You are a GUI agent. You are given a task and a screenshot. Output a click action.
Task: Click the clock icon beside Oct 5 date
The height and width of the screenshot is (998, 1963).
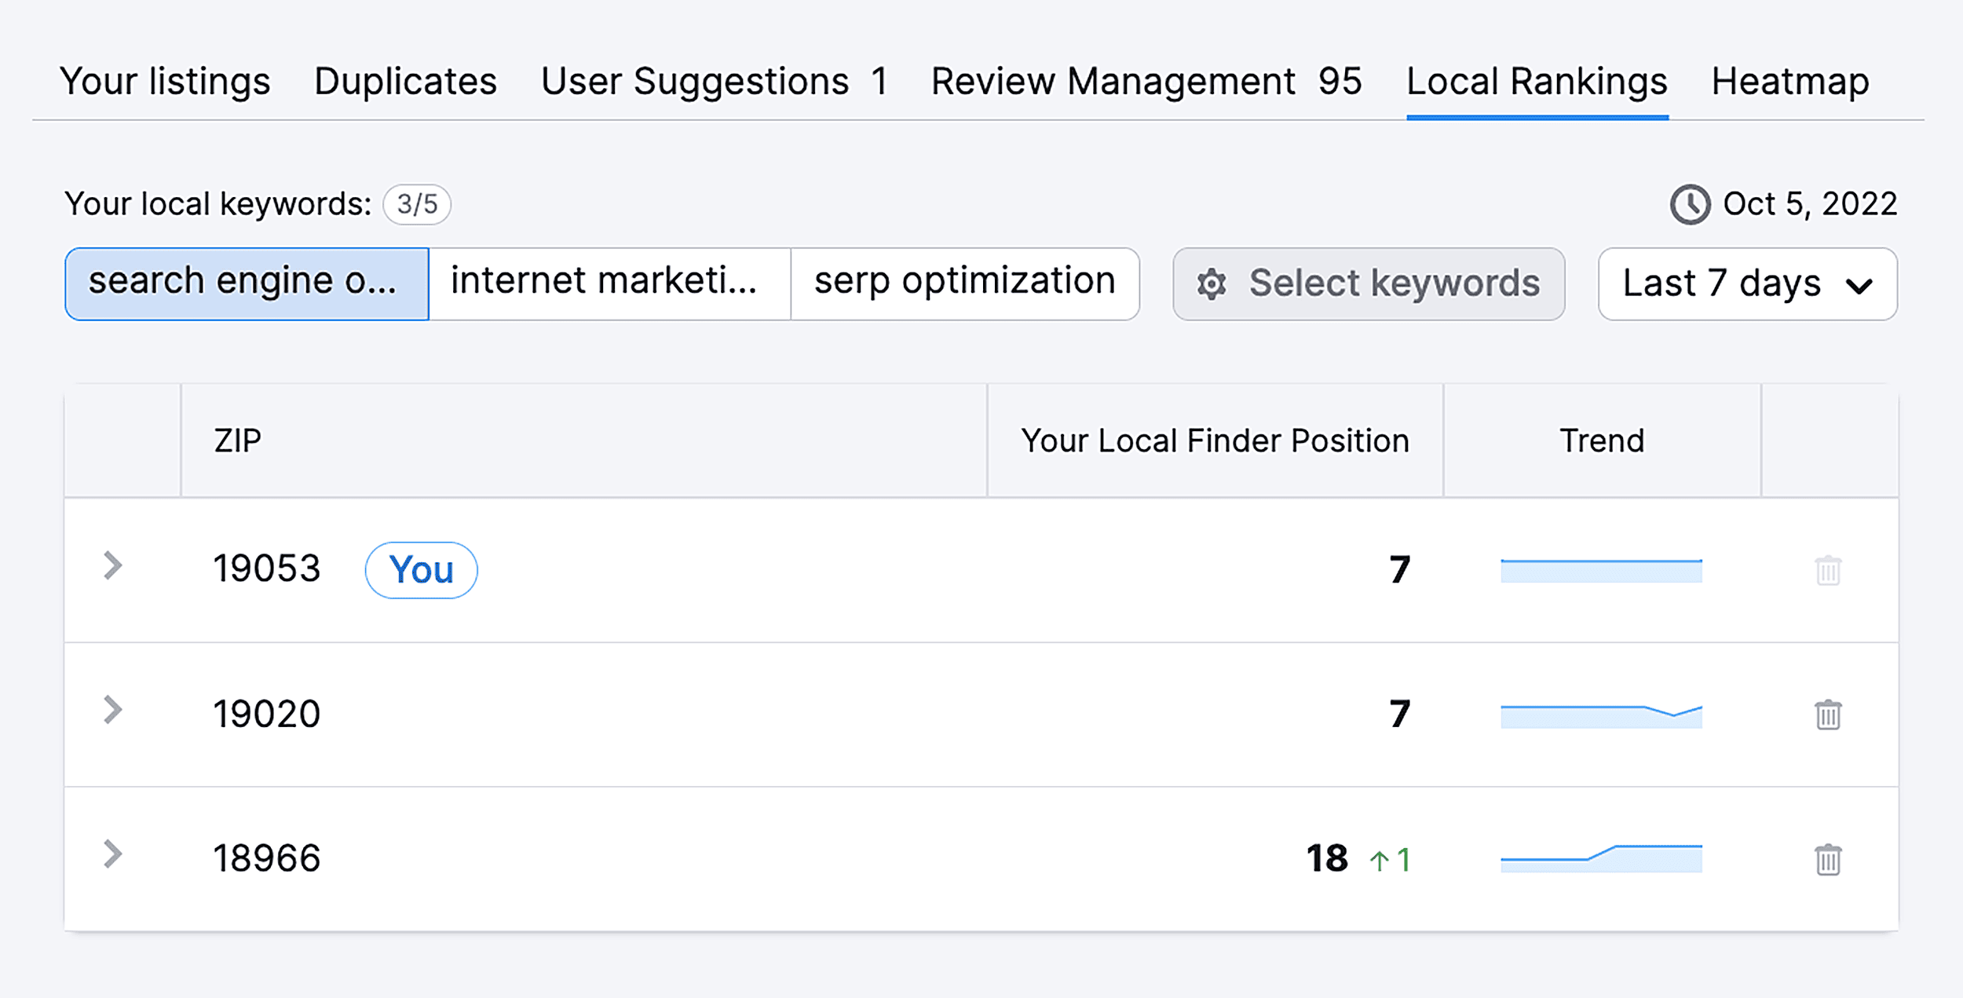coord(1691,205)
